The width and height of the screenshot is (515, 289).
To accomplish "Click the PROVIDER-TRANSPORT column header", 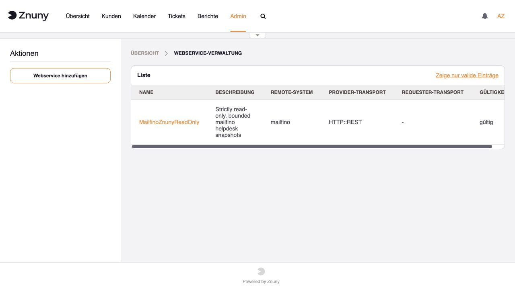I will [x=357, y=92].
